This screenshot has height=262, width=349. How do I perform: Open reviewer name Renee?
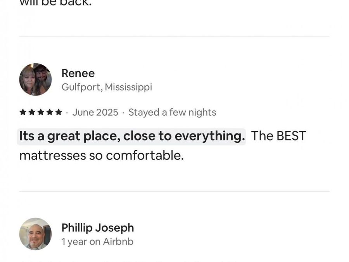point(78,73)
